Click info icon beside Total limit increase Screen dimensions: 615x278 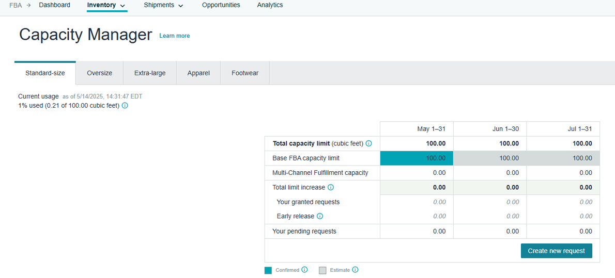[x=331, y=188]
